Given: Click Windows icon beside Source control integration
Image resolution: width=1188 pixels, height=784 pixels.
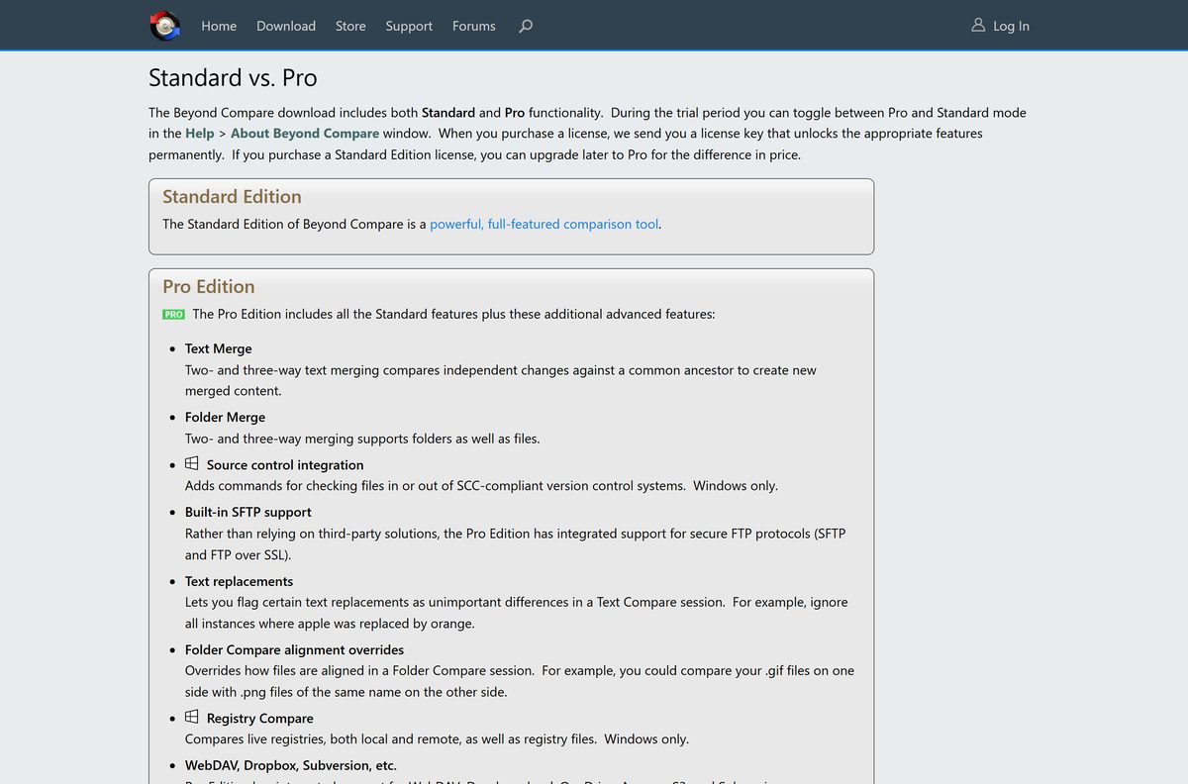Looking at the screenshot, I should coord(192,463).
